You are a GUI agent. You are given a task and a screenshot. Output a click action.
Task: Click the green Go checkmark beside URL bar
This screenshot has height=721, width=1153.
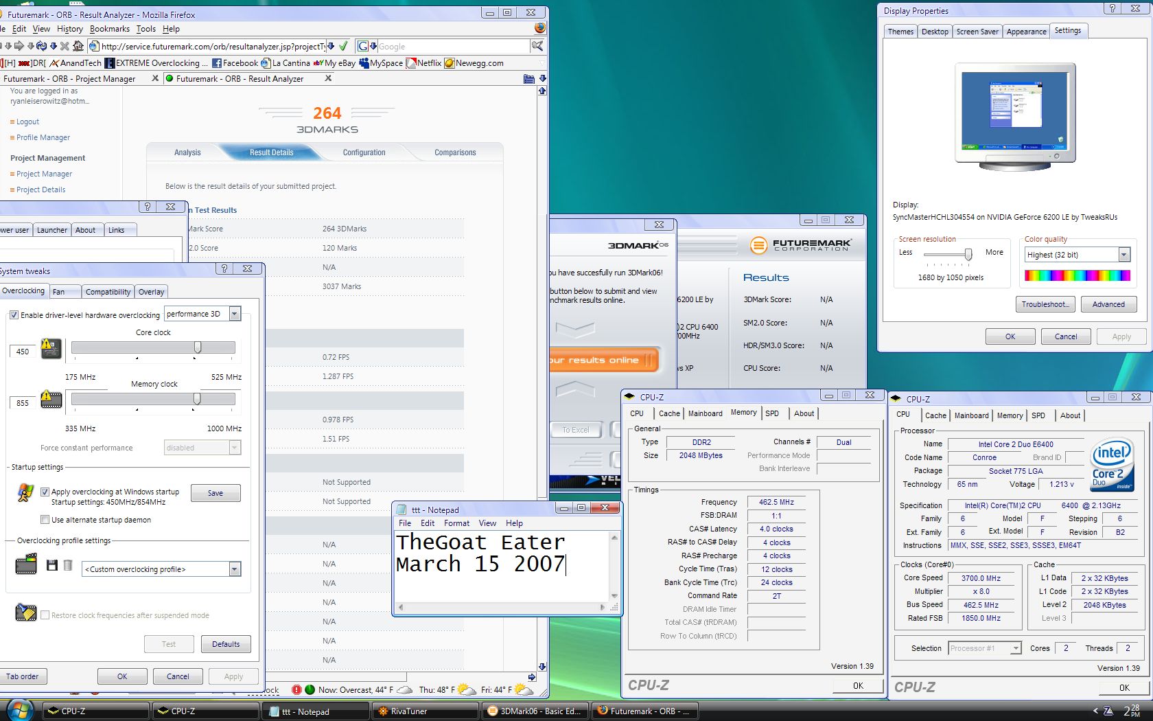[343, 46]
